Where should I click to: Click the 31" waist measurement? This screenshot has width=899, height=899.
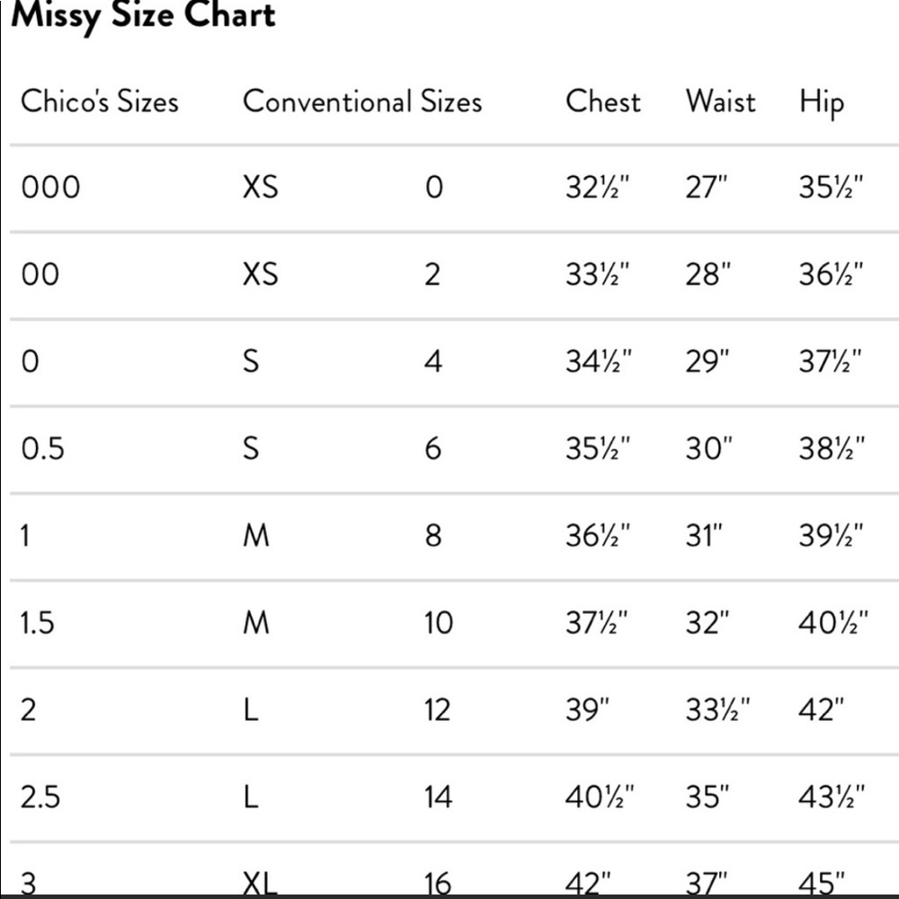[x=705, y=536]
